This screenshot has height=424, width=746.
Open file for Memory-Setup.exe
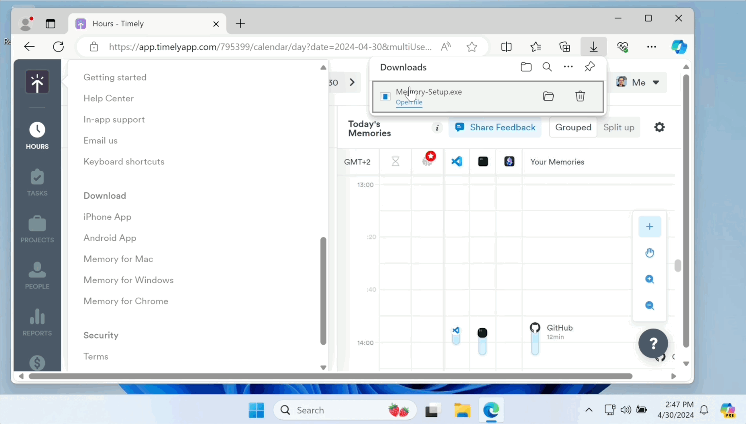tap(409, 102)
